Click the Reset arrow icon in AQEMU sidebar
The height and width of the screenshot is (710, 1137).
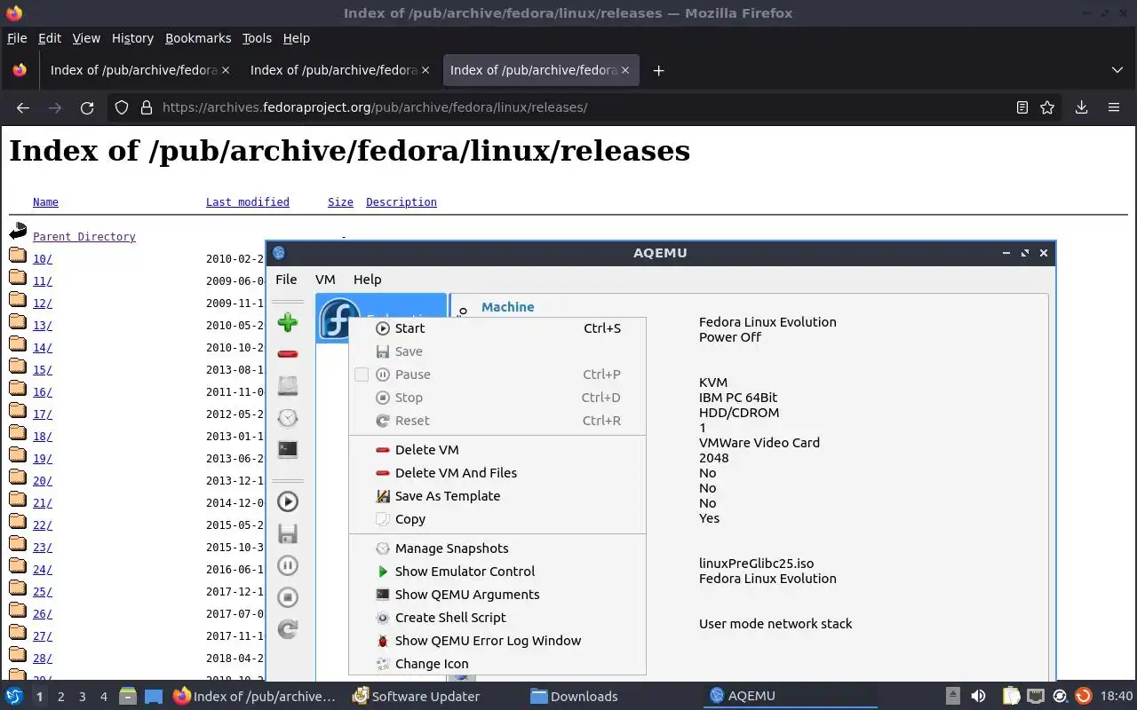point(287,629)
